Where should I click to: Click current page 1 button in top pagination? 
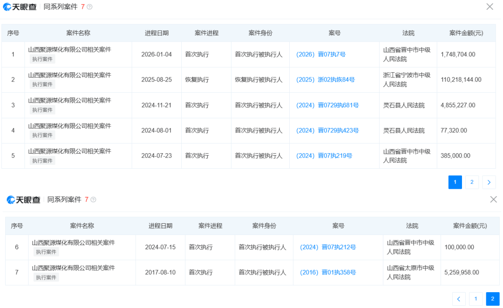[x=455, y=182]
